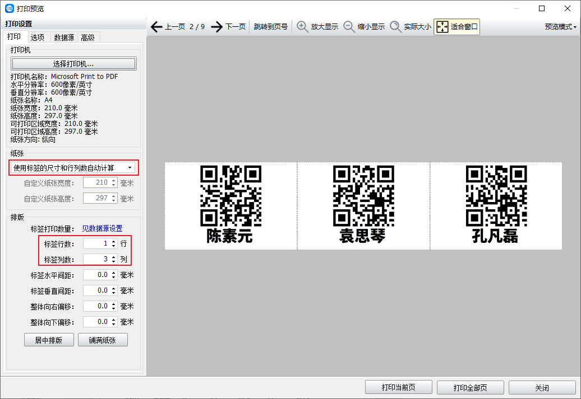Screen dimensions: 581x399
Task: Click the zoom in magnifier icon
Action: [x=303, y=27]
